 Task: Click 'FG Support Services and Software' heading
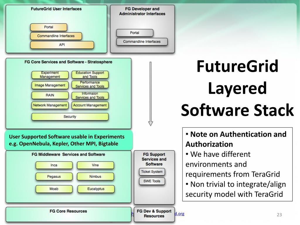coord(154,159)
